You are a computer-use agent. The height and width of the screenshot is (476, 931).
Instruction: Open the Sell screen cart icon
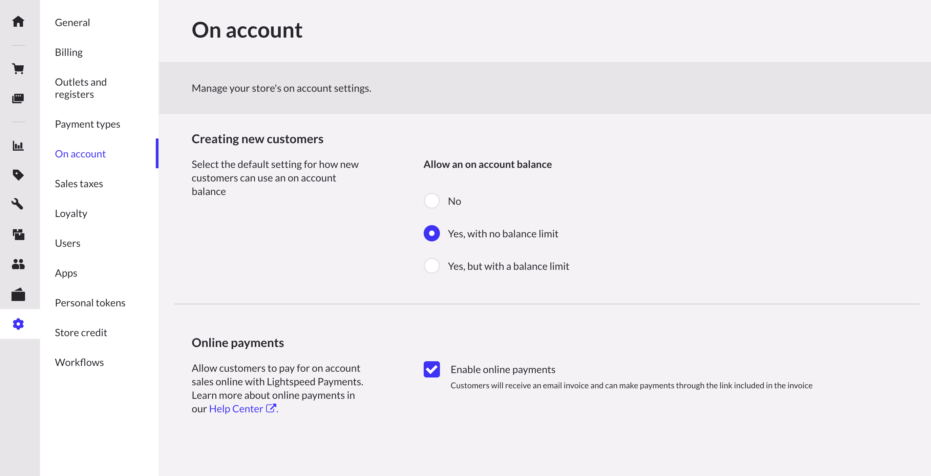pos(18,69)
